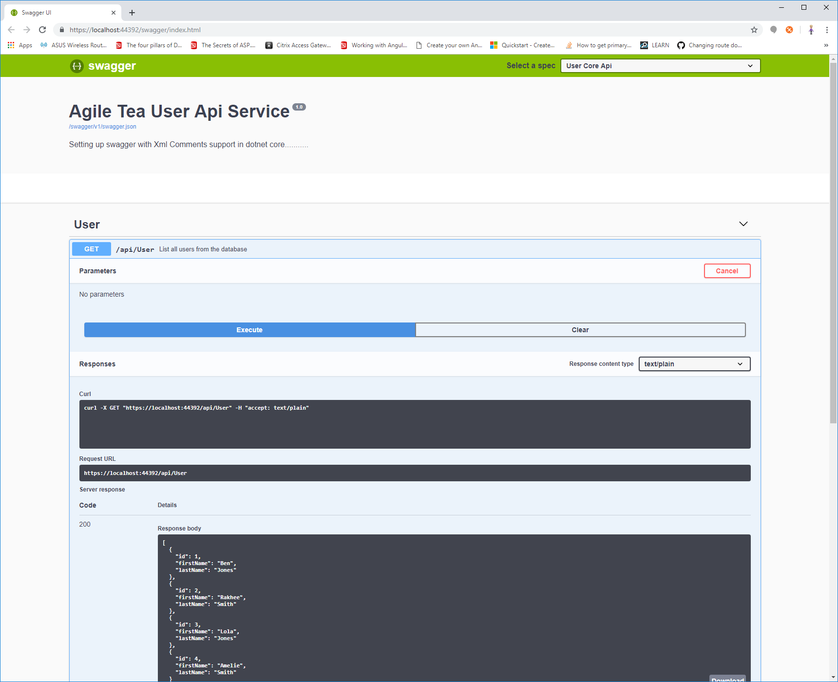Viewport: 838px width, 682px height.
Task: Click the browser reload icon
Action: 42,30
